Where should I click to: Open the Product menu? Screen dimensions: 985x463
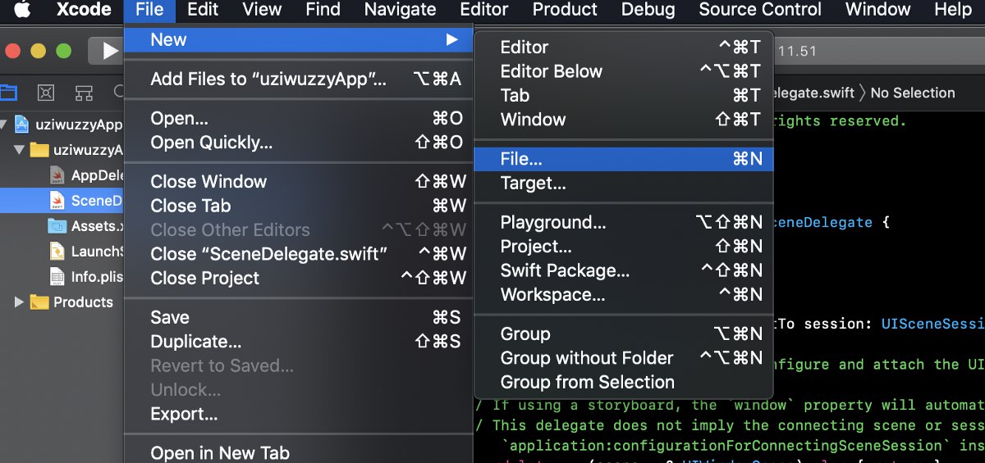tap(565, 10)
